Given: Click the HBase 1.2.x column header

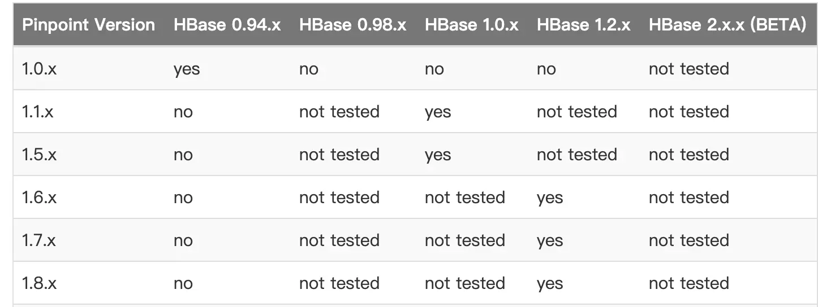Looking at the screenshot, I should click(583, 25).
